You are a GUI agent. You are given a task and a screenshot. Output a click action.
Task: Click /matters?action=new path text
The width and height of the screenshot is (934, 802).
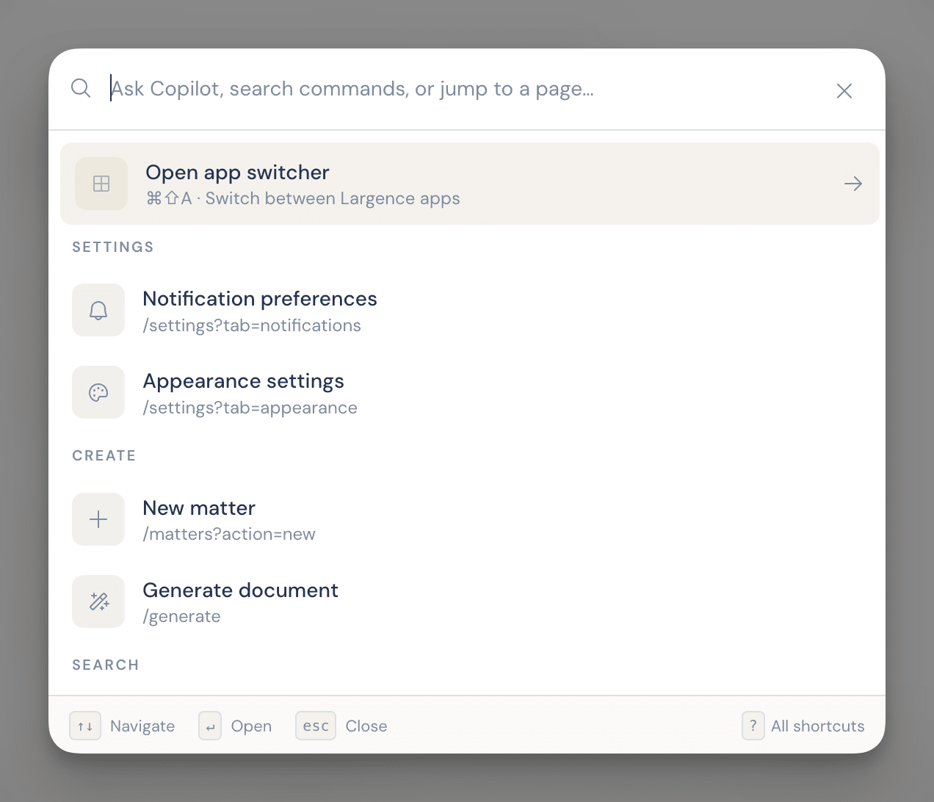coord(229,534)
